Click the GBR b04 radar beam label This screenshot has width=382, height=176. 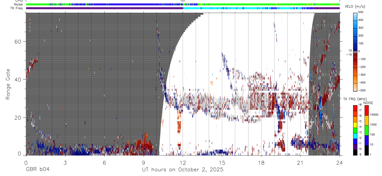[38, 169]
